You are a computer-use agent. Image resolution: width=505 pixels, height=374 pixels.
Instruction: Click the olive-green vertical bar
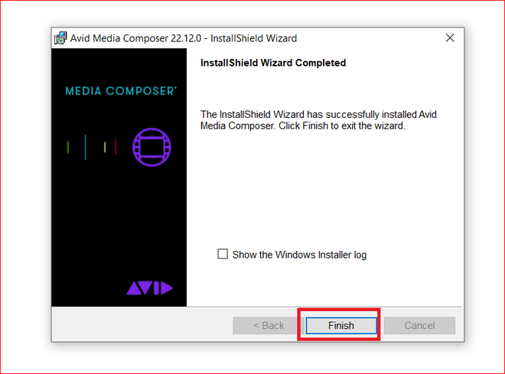[68, 147]
